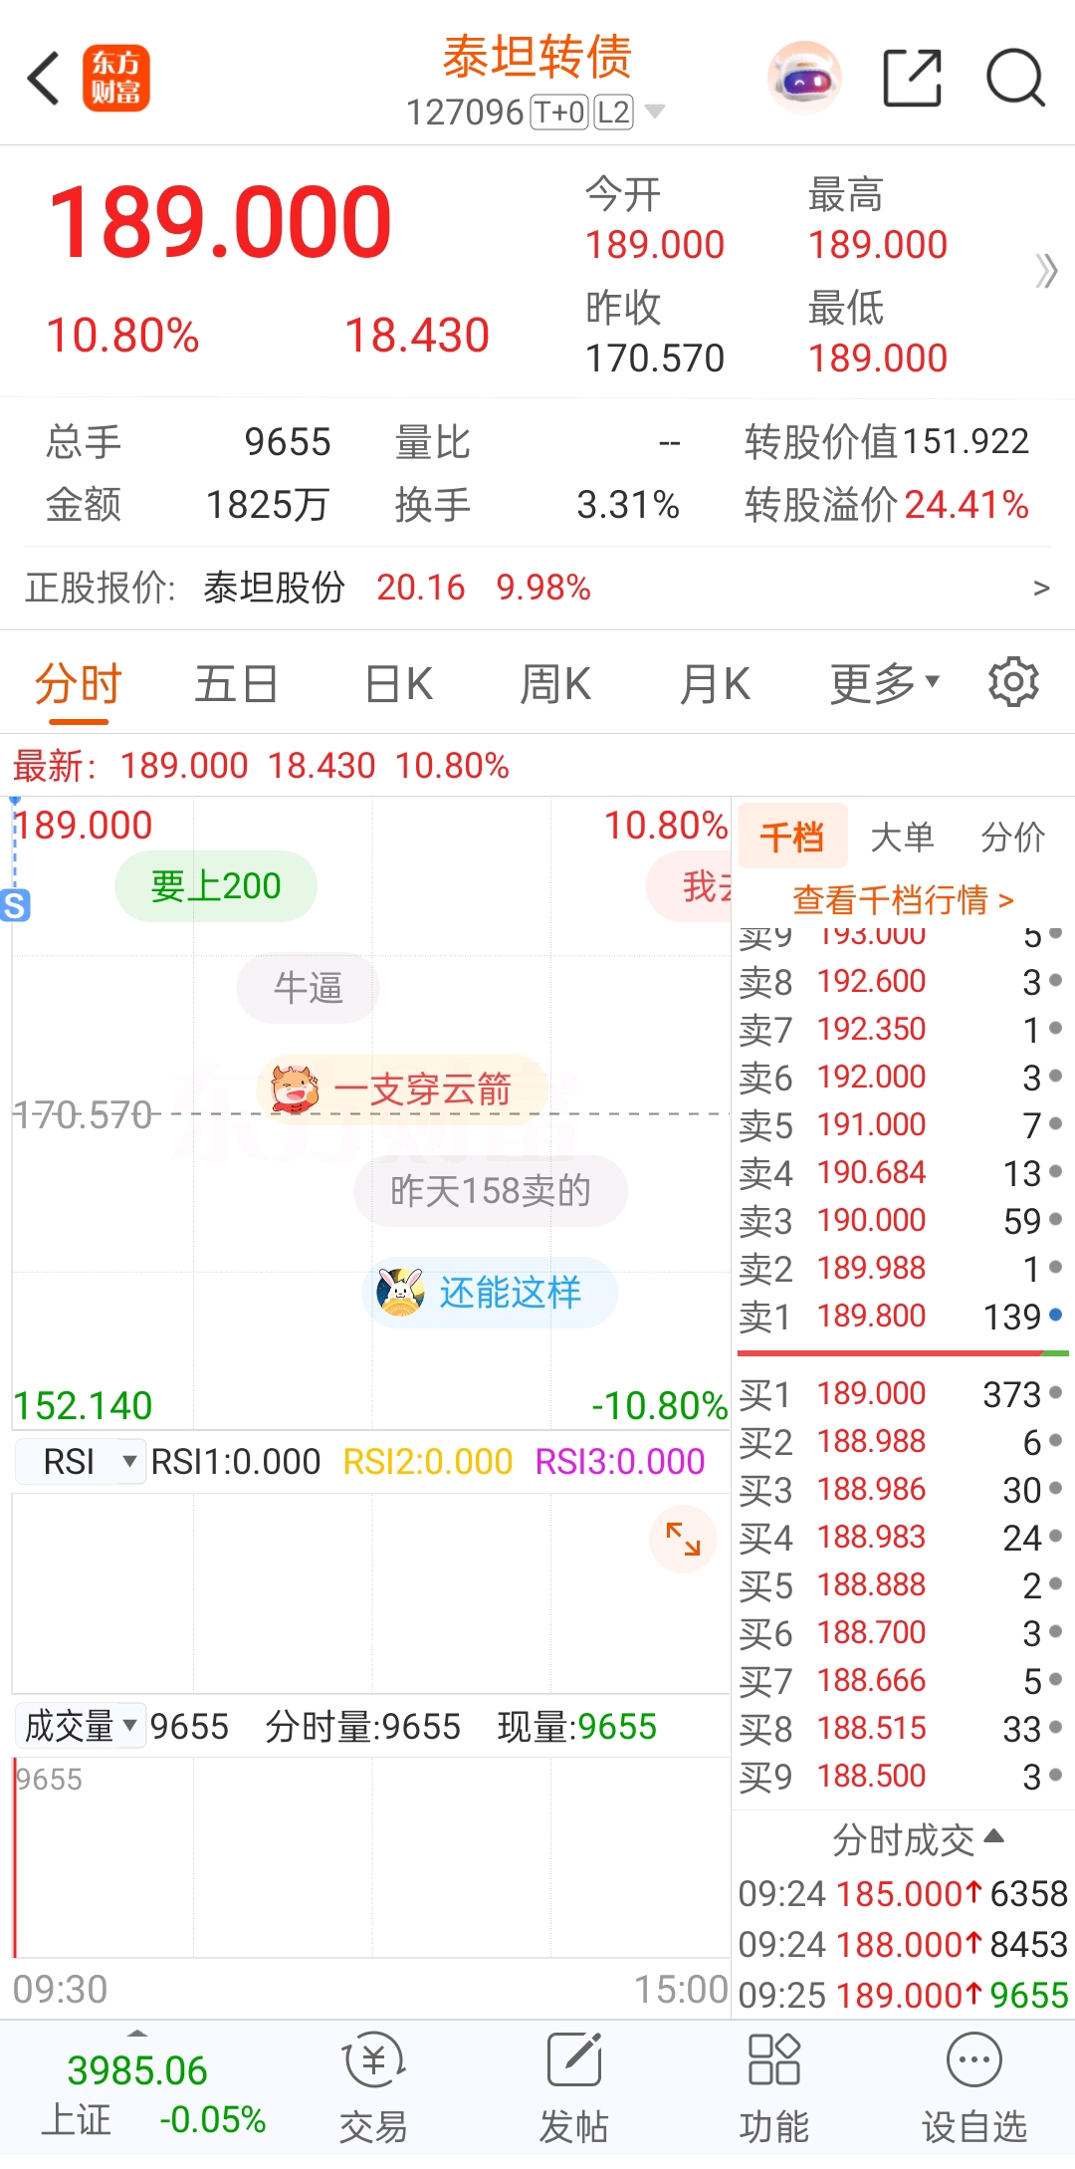Tap the 要上200 comment bubble
The image size is (1075, 2169).
(x=216, y=885)
